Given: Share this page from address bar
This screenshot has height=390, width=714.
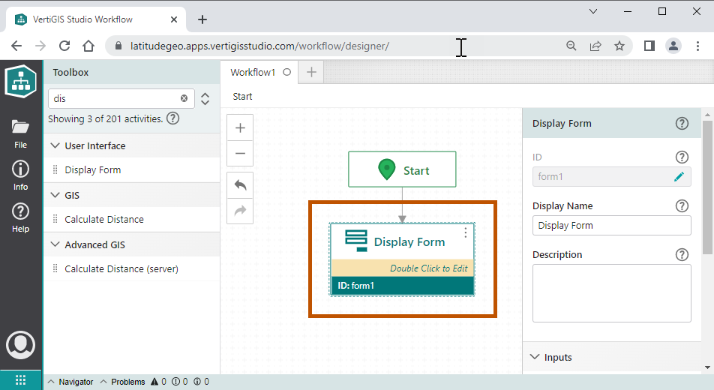Looking at the screenshot, I should pos(595,46).
